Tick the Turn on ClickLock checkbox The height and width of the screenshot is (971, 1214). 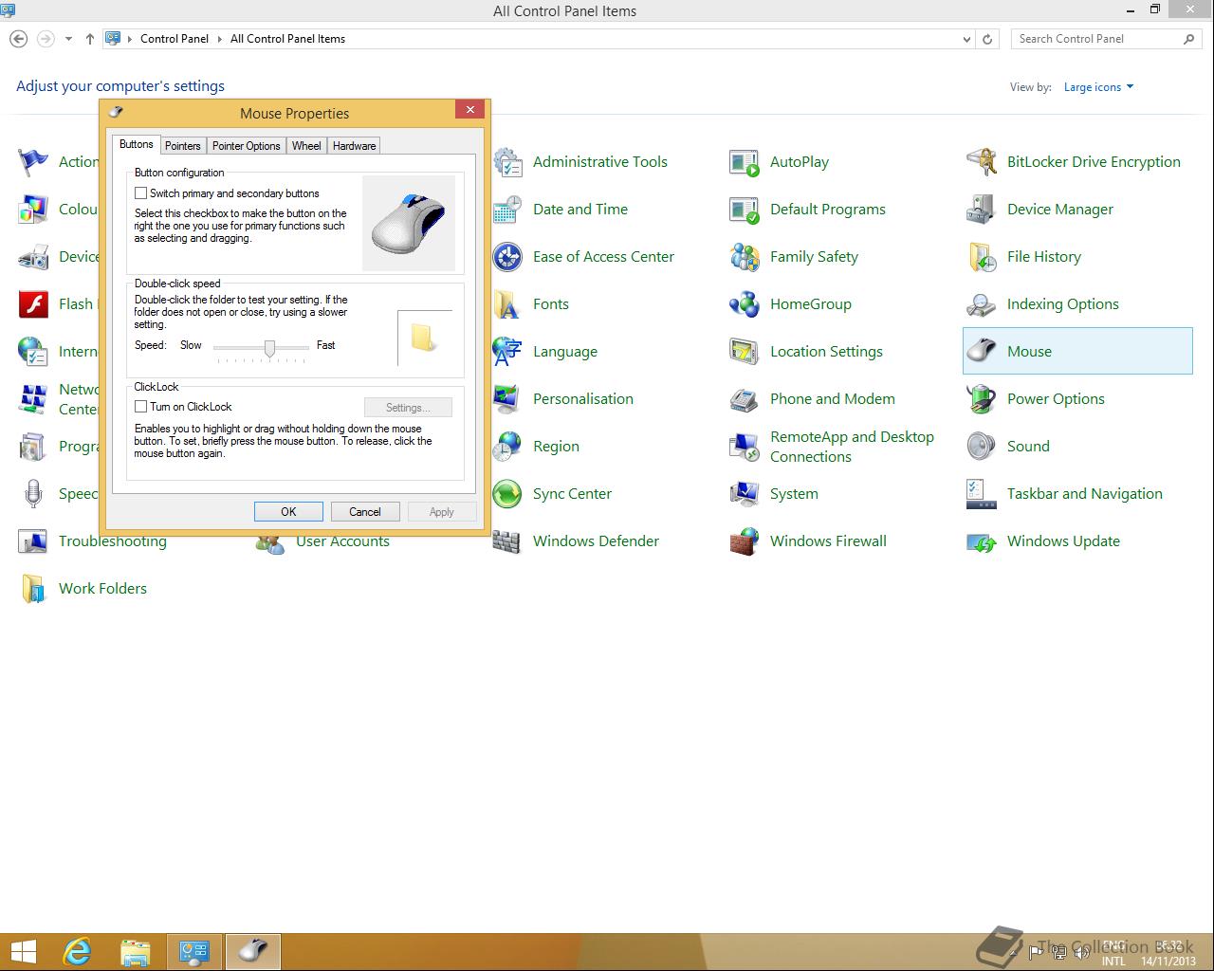pos(141,407)
